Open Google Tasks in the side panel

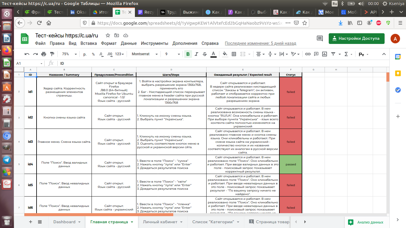pyautogui.click(x=398, y=90)
